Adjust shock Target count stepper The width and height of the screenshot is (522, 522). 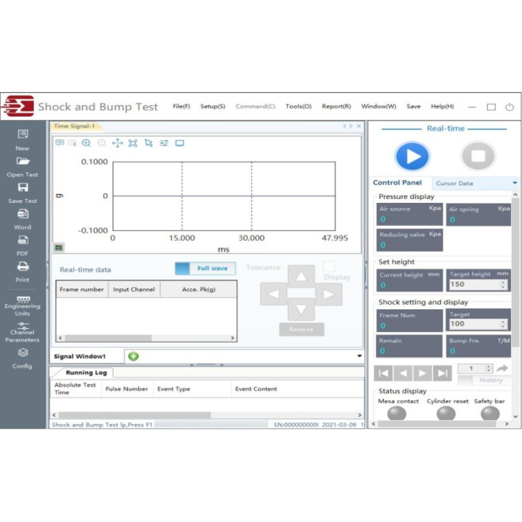[503, 324]
